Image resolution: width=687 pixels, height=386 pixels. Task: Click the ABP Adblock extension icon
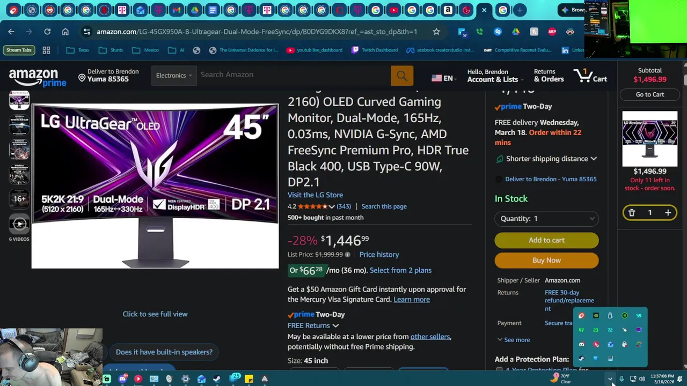tap(552, 32)
